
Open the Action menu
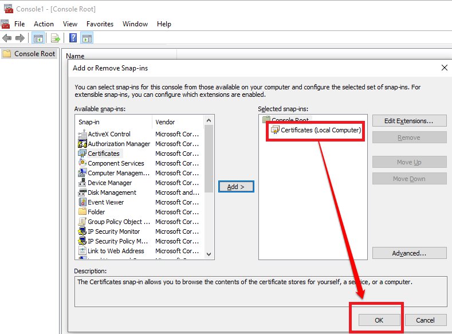pos(44,24)
